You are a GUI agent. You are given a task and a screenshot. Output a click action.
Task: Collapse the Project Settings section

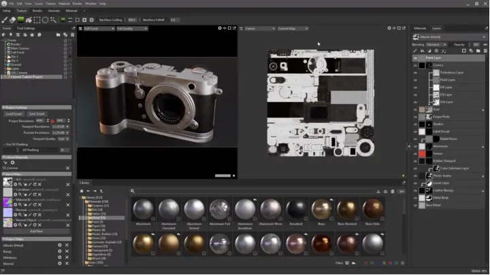pyautogui.click(x=4, y=107)
